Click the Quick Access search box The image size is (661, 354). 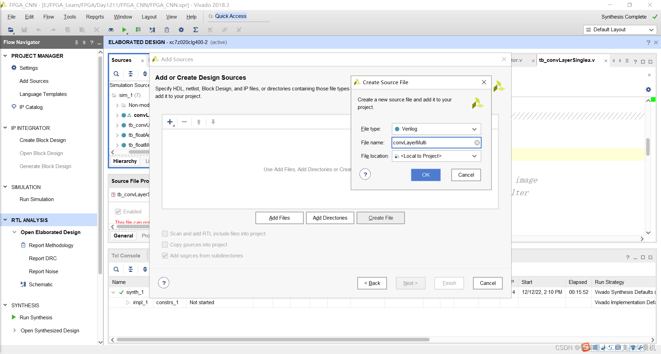tap(238, 16)
